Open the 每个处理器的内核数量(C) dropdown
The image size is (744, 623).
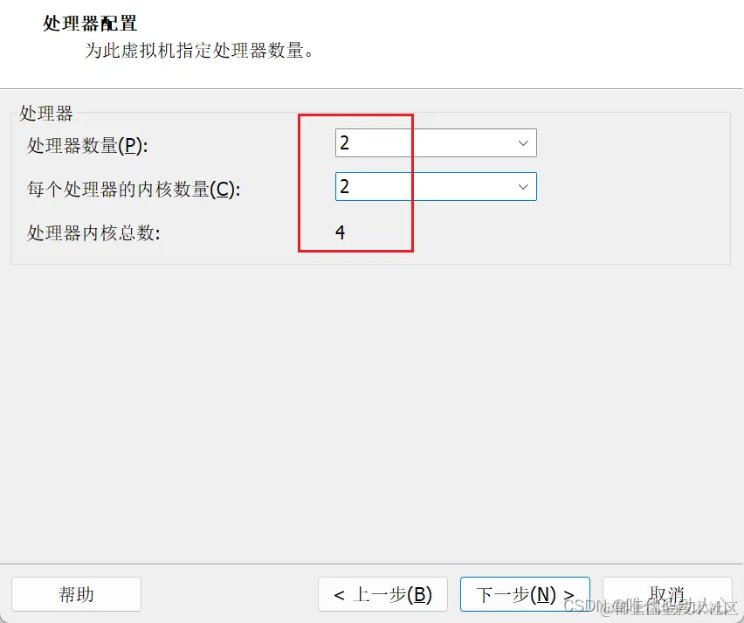coord(434,186)
